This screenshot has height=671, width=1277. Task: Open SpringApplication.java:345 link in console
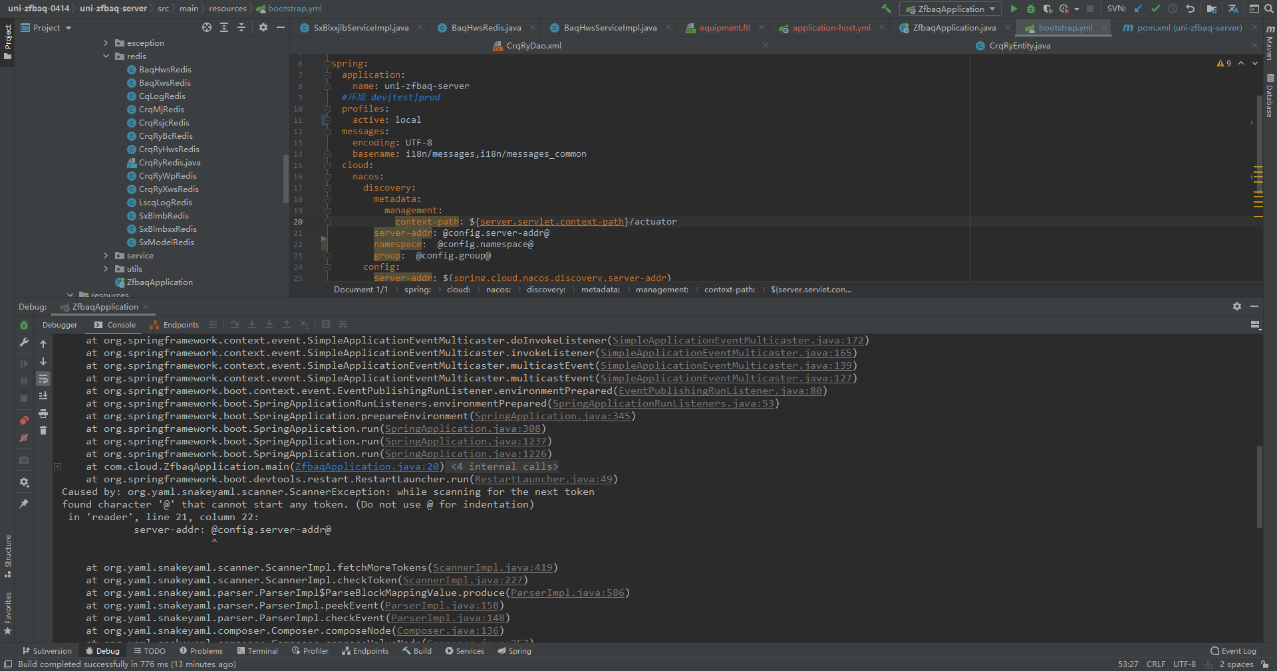[x=553, y=416]
